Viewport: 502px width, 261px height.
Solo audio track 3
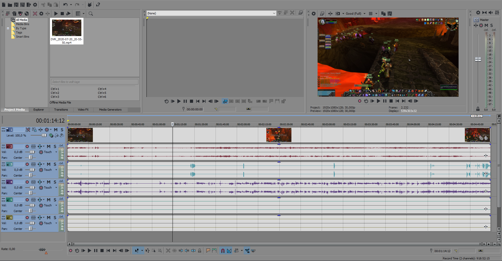coord(55,164)
